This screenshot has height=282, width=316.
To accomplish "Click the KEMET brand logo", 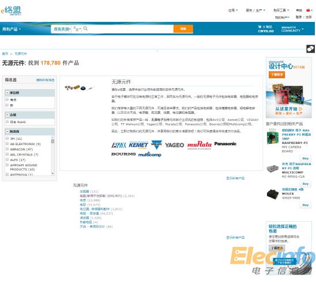I will (x=138, y=145).
